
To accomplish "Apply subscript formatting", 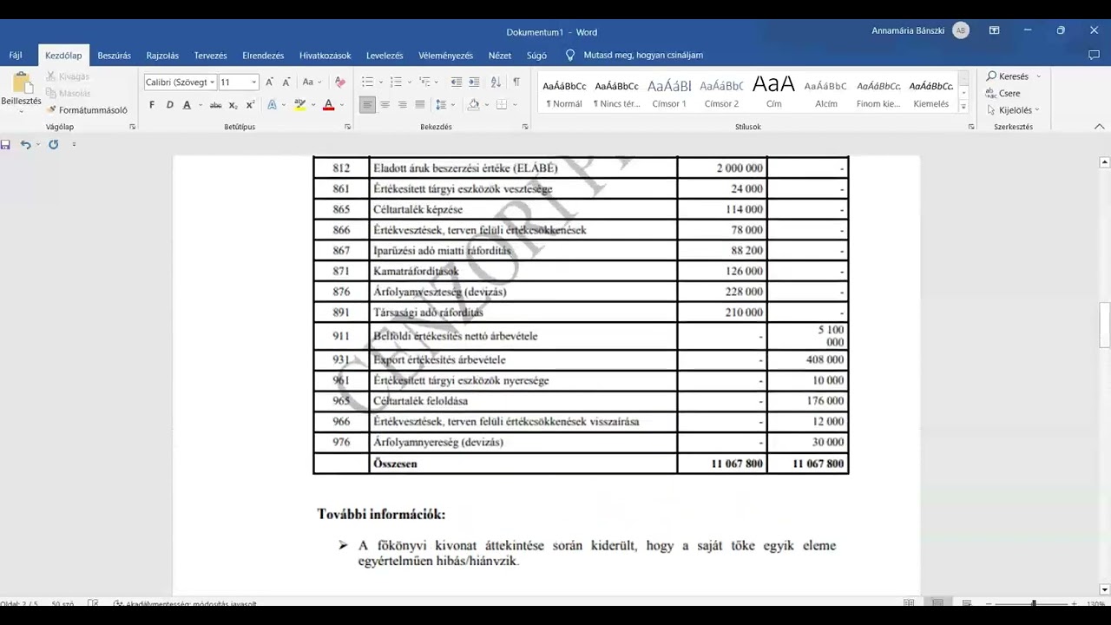I will 233,105.
